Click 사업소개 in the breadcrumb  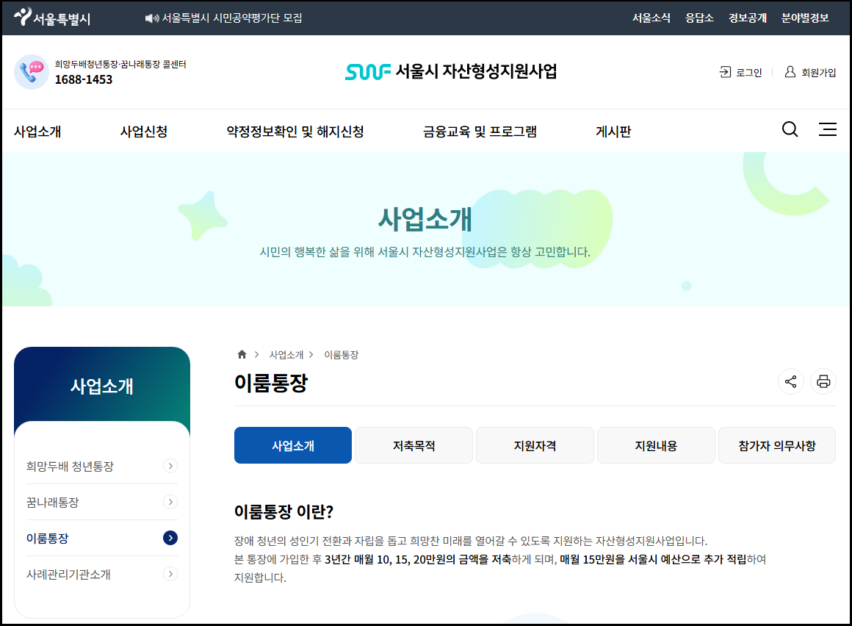pos(286,355)
